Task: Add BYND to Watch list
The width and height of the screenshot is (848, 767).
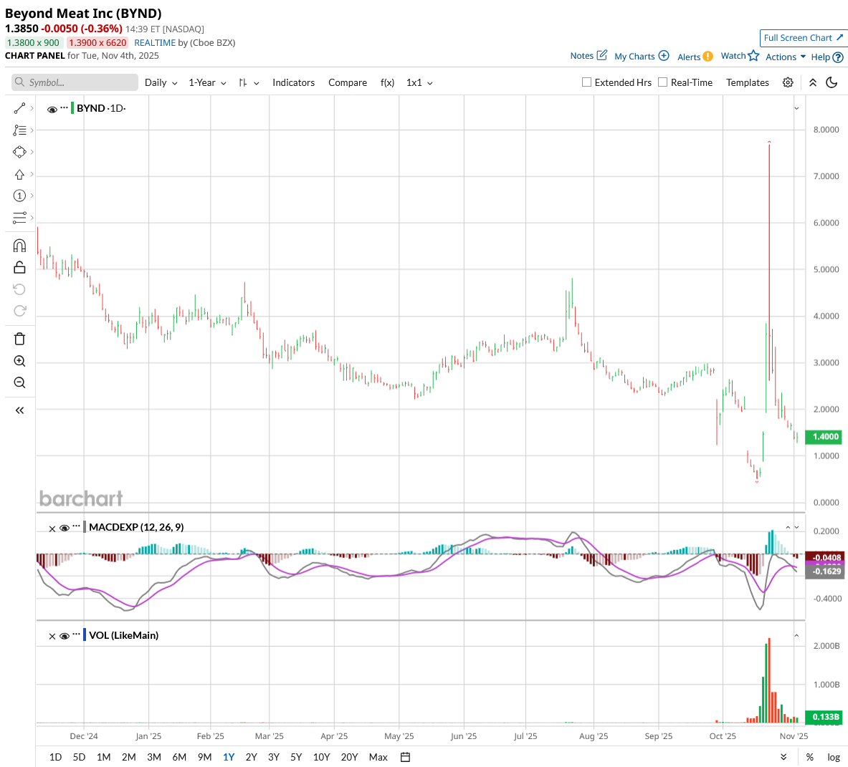Action: coord(740,56)
